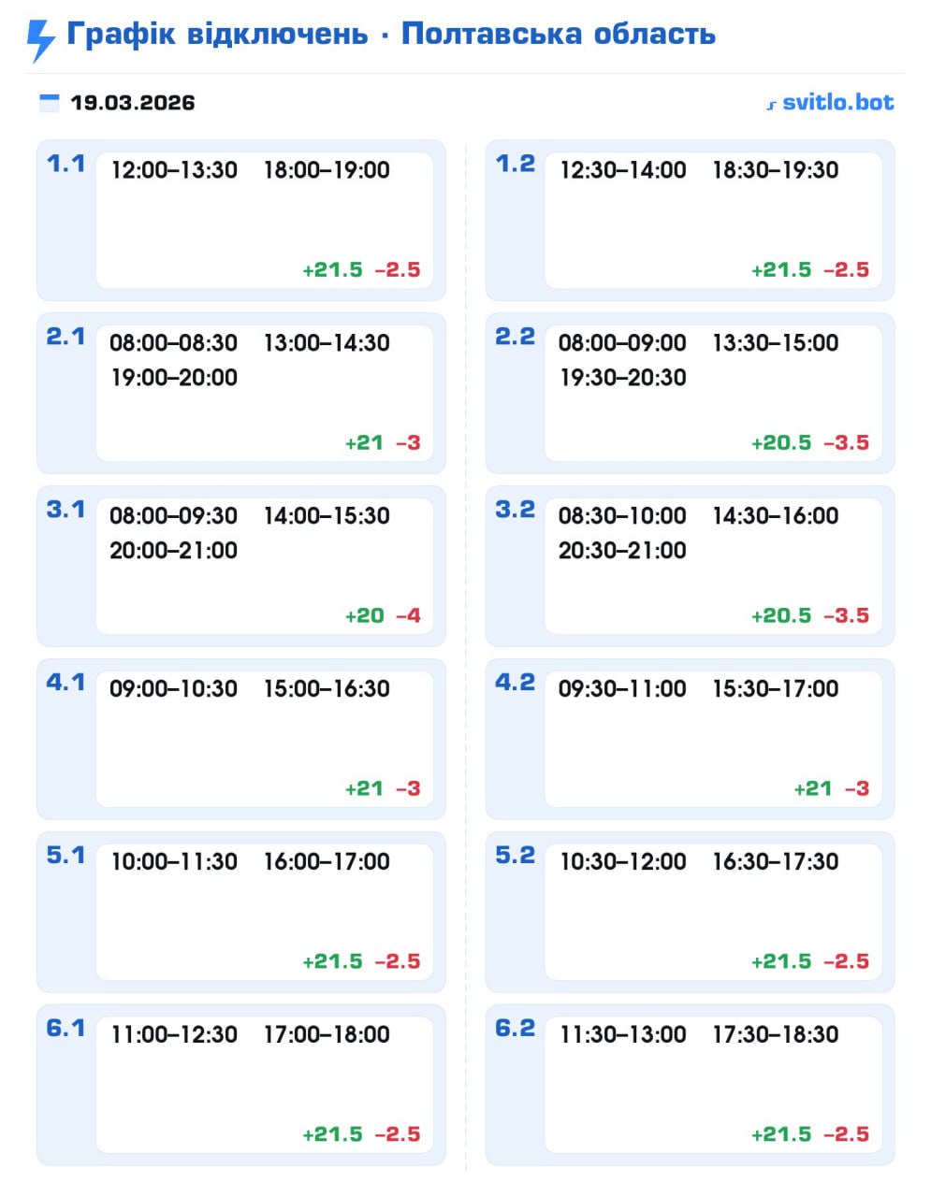The height and width of the screenshot is (1197, 931).
Task: Select the group 6.2 label
Action: pos(515,1029)
